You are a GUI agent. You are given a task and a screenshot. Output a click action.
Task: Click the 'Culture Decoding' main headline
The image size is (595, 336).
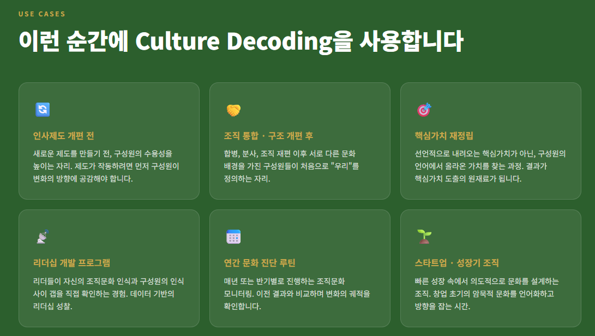pyautogui.click(x=241, y=41)
